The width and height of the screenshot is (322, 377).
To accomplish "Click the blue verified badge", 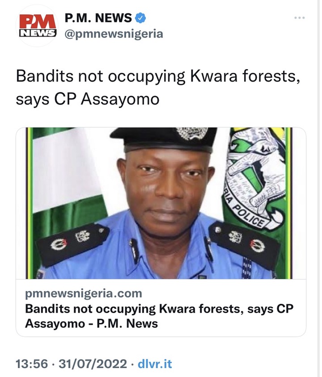I will (x=140, y=18).
